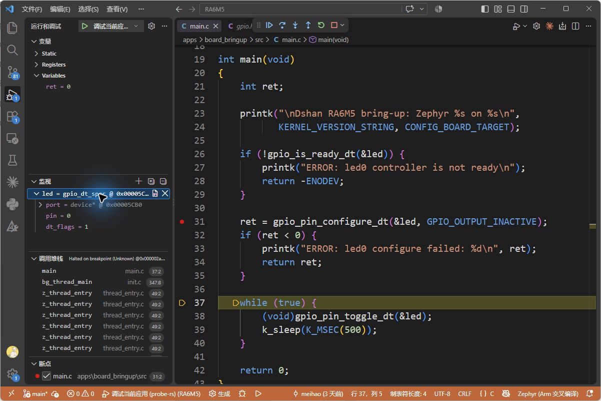Toggle the bottom panel layout button

[510, 9]
